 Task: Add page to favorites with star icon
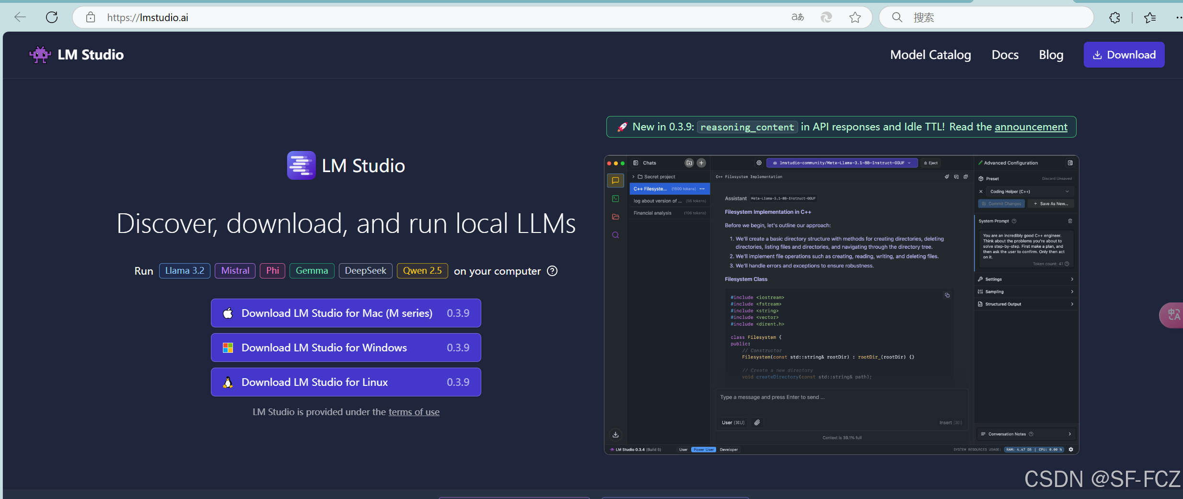(855, 17)
